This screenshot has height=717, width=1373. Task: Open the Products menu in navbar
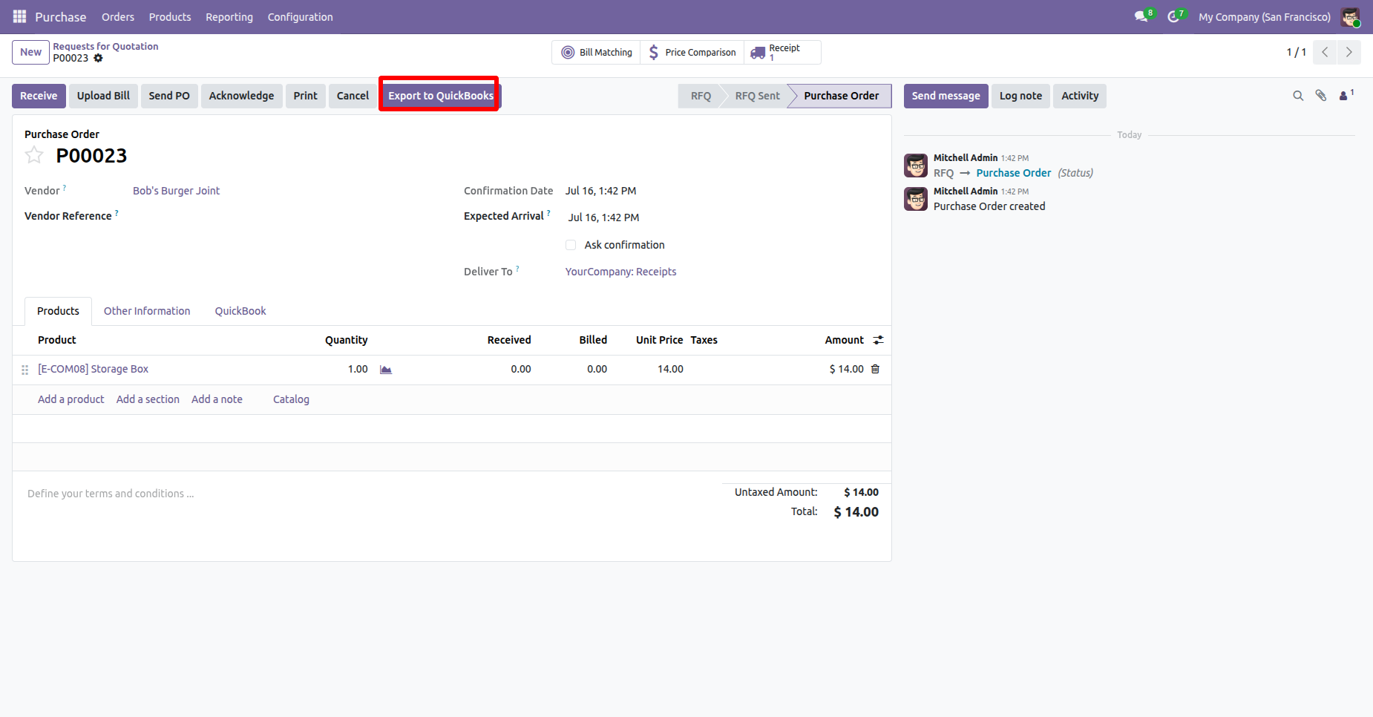click(x=170, y=16)
